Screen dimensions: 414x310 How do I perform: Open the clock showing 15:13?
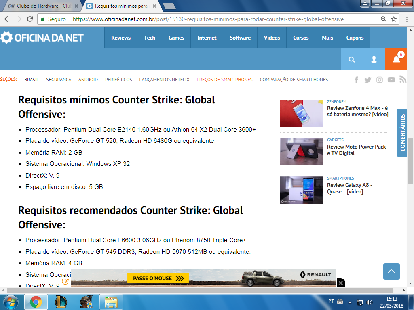pos(391,302)
